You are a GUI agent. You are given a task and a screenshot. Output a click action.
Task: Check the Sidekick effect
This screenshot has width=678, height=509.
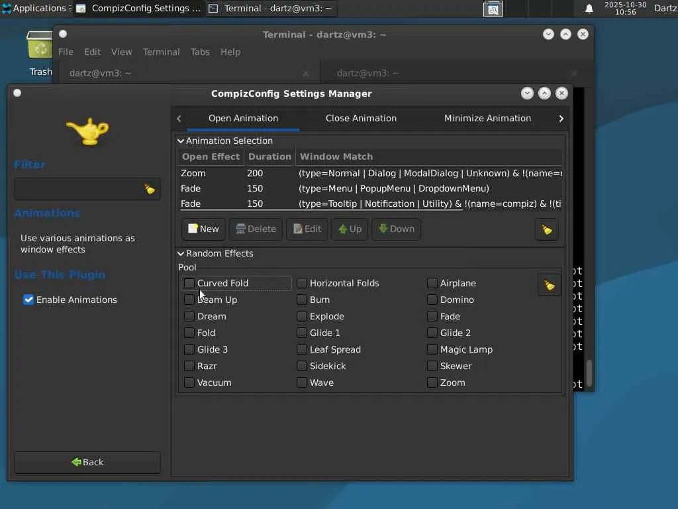pos(302,366)
